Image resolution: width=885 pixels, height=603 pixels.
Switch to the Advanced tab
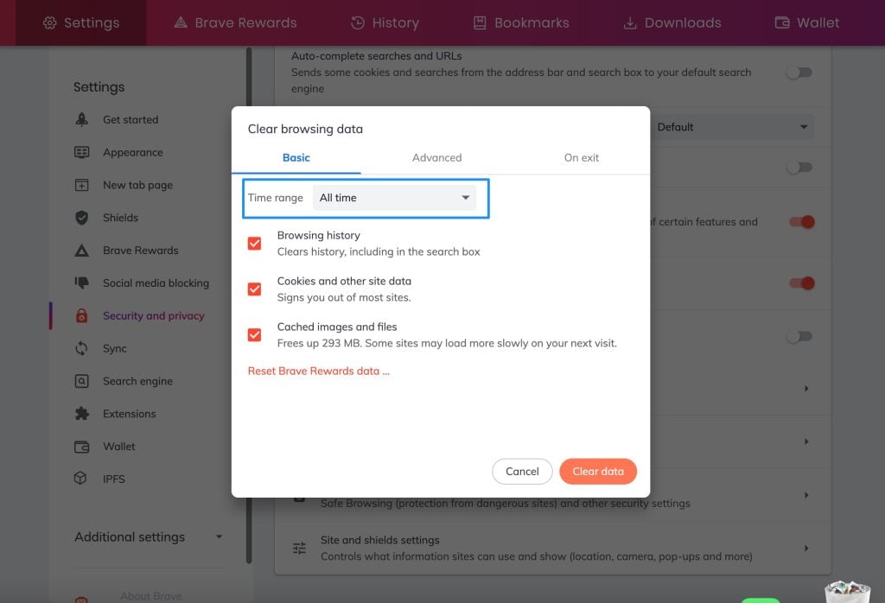pyautogui.click(x=436, y=158)
